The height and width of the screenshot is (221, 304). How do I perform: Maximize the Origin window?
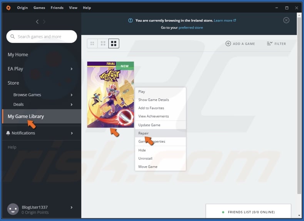click(287, 8)
